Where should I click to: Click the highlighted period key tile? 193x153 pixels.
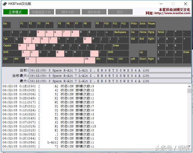pyautogui.click(x=94, y=53)
